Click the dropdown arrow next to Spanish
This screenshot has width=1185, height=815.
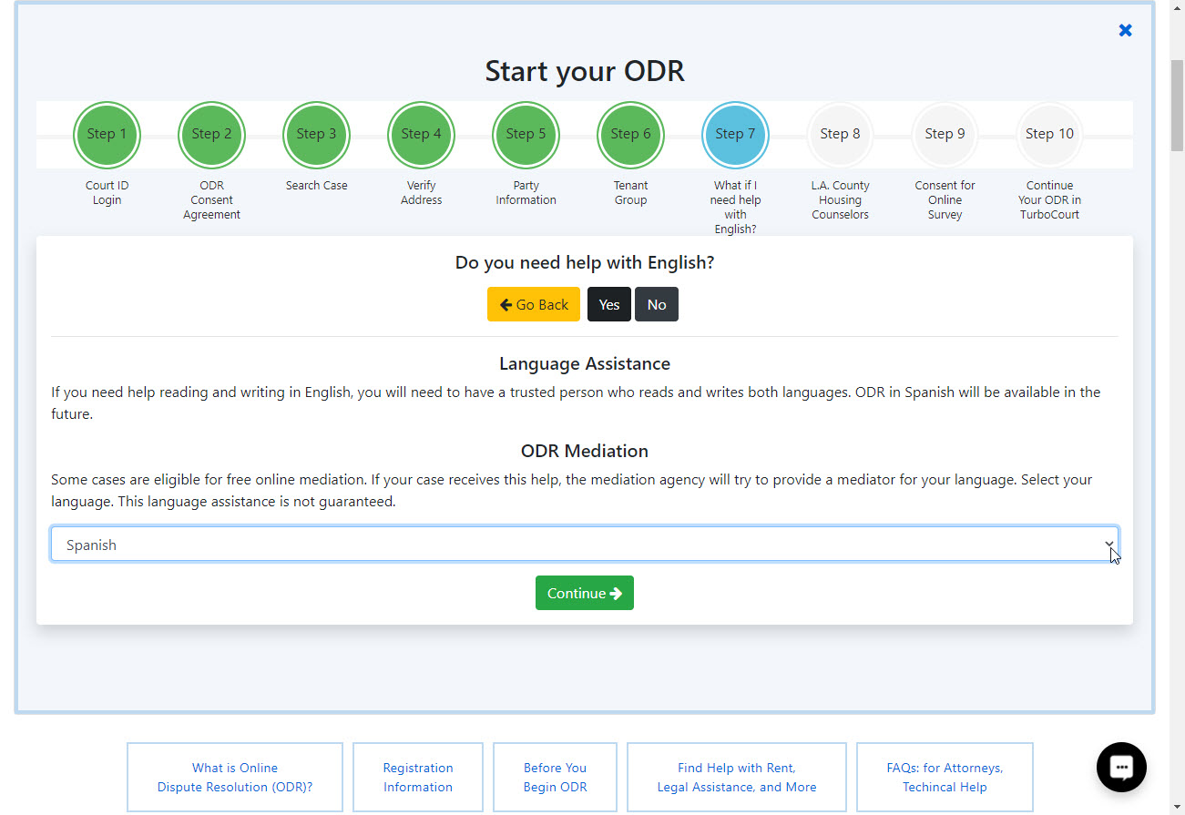click(1109, 544)
